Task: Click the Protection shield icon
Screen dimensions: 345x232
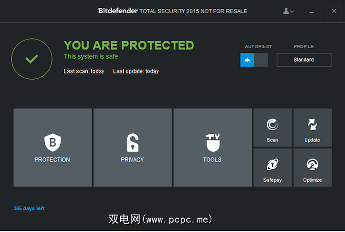Action: [52, 142]
